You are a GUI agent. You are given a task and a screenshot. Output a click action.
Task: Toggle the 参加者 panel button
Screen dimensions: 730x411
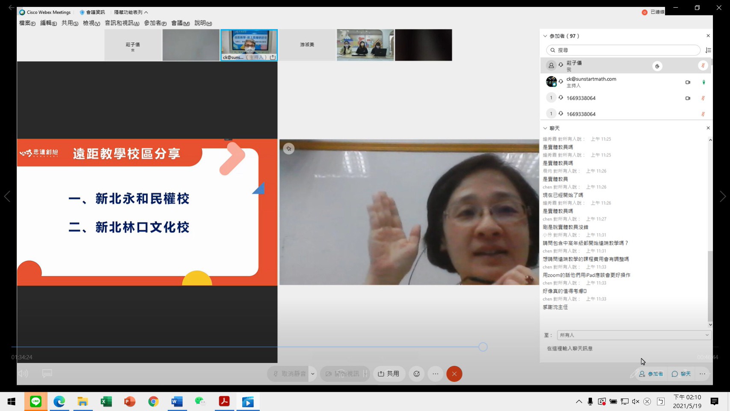pos(651,374)
